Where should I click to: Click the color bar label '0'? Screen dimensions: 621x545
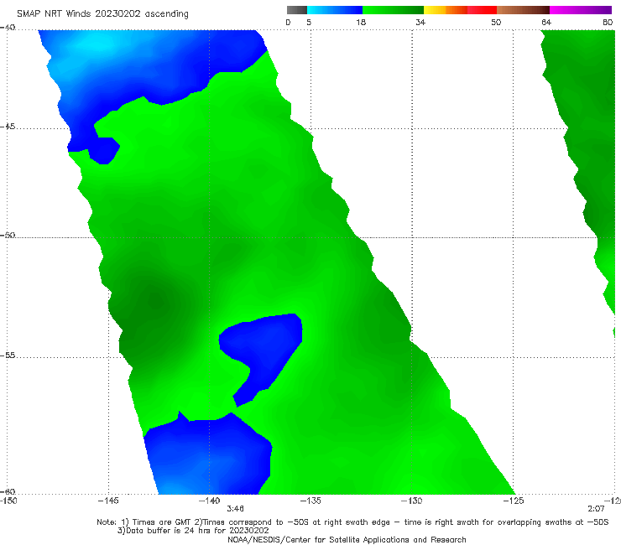pos(288,23)
